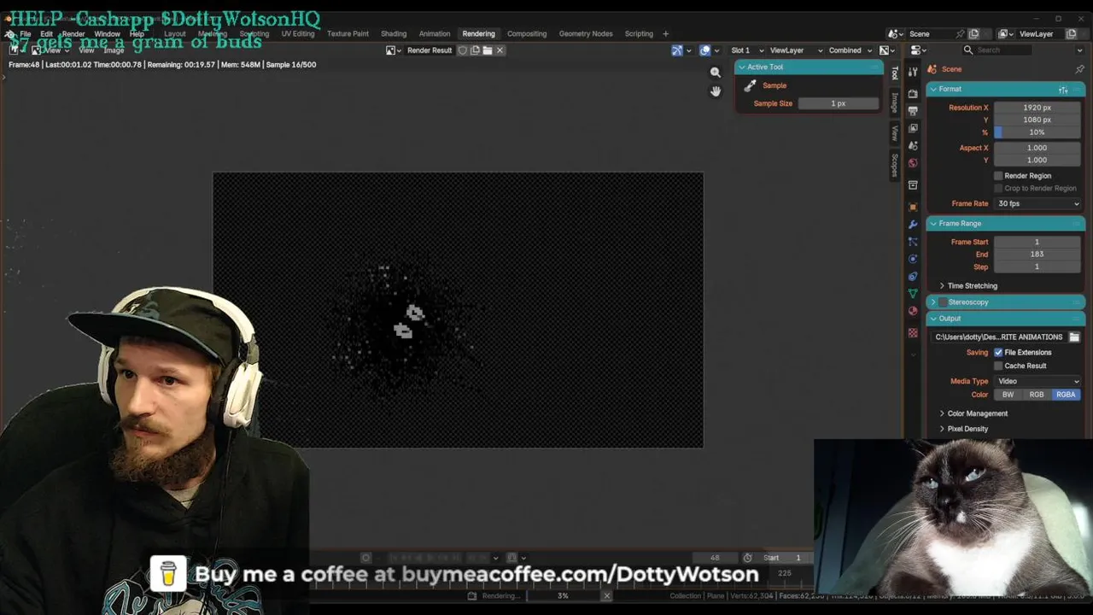Image resolution: width=1093 pixels, height=615 pixels.
Task: Click the Format presets sliders icon
Action: tap(1063, 89)
